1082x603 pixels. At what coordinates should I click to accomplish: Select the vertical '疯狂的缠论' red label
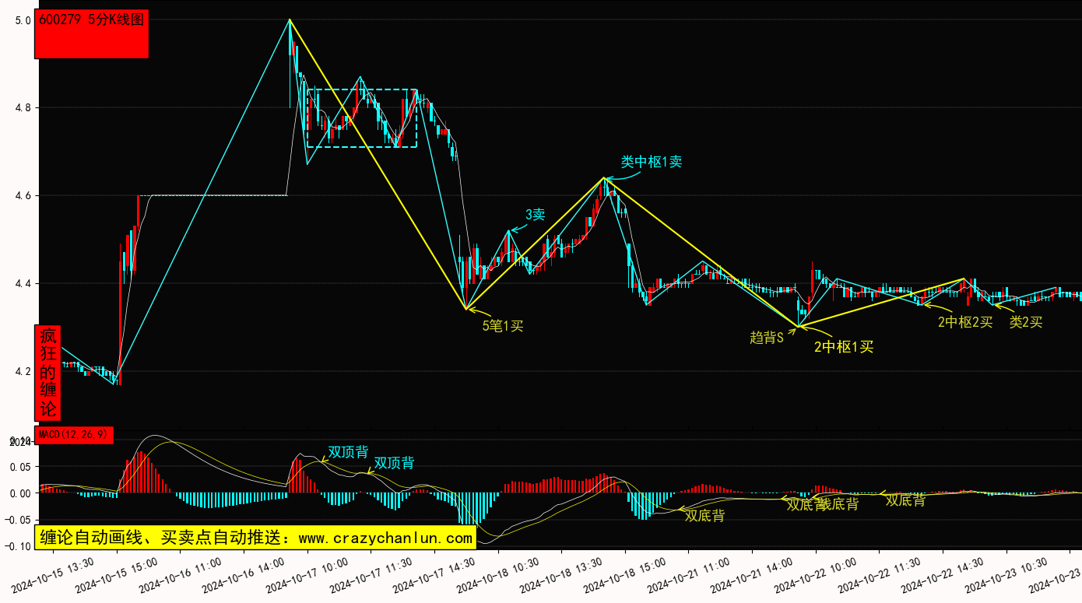pos(48,373)
